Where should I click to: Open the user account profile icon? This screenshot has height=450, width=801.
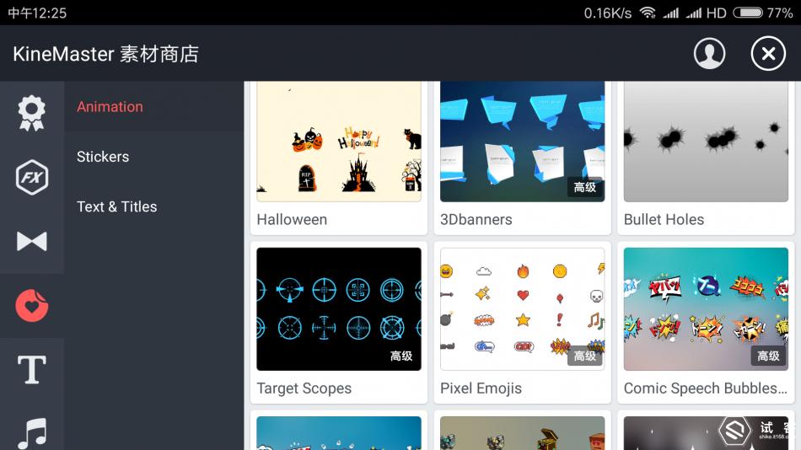point(709,53)
